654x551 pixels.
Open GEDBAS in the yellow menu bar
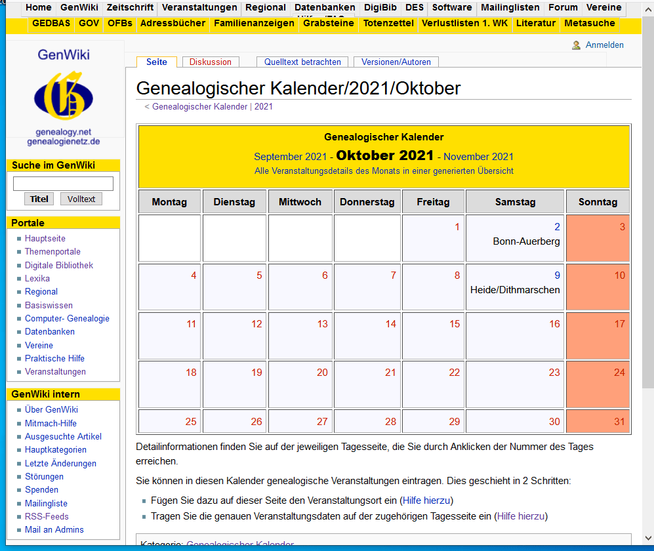[51, 24]
